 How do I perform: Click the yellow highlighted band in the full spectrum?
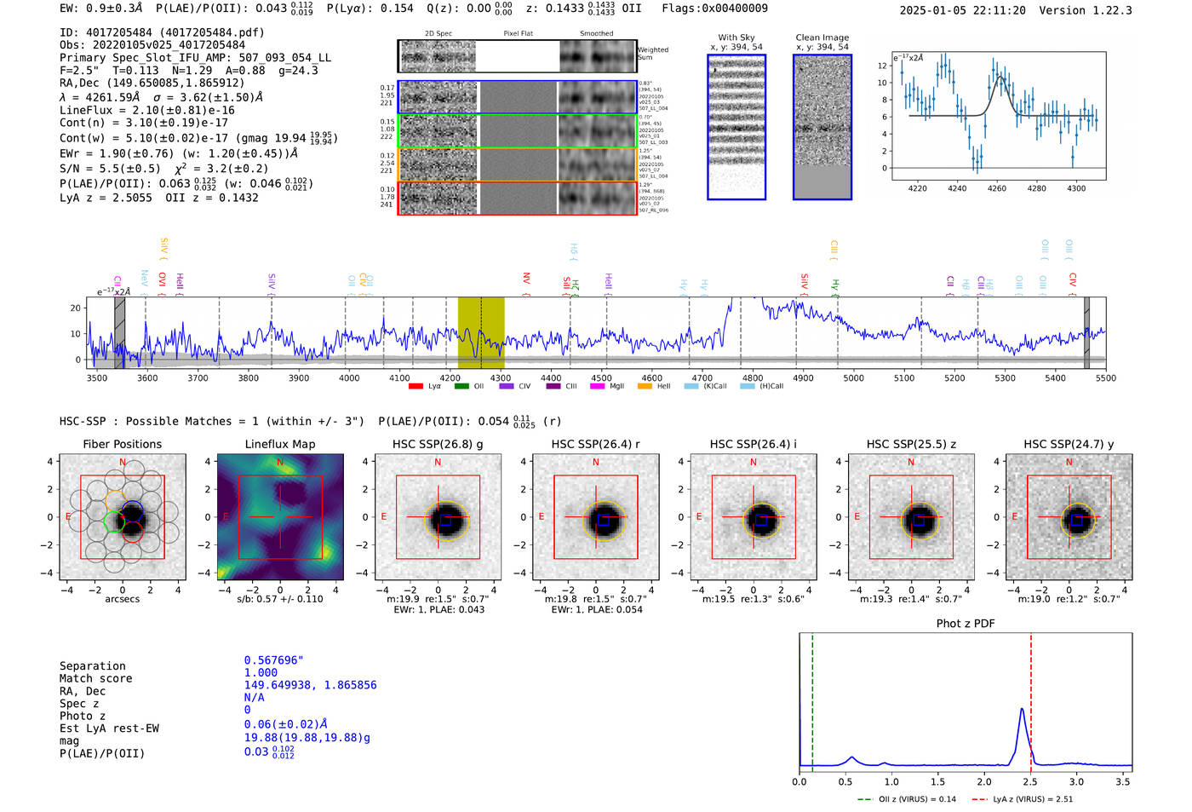tap(481, 332)
